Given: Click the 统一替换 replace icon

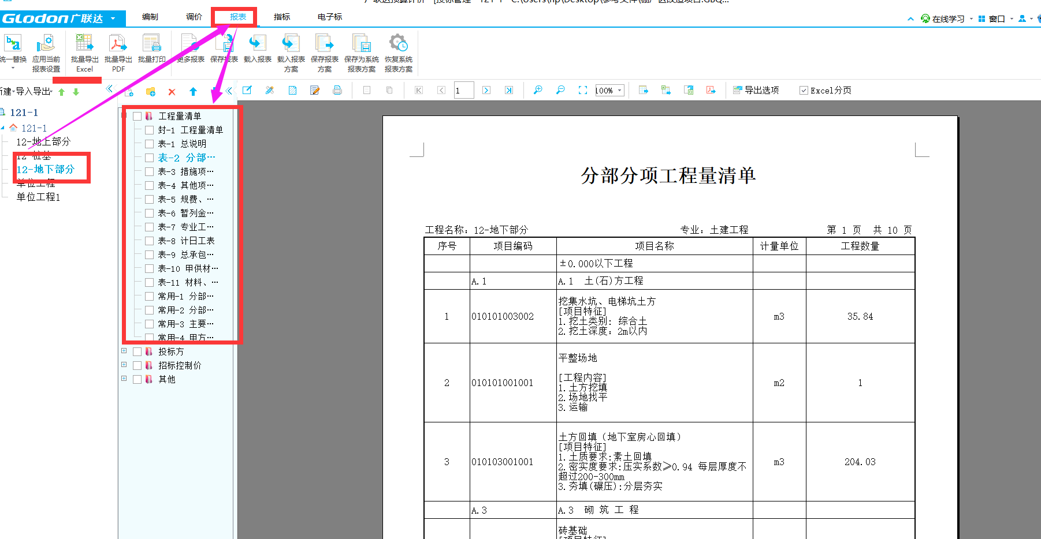Looking at the screenshot, I should pos(13,44).
